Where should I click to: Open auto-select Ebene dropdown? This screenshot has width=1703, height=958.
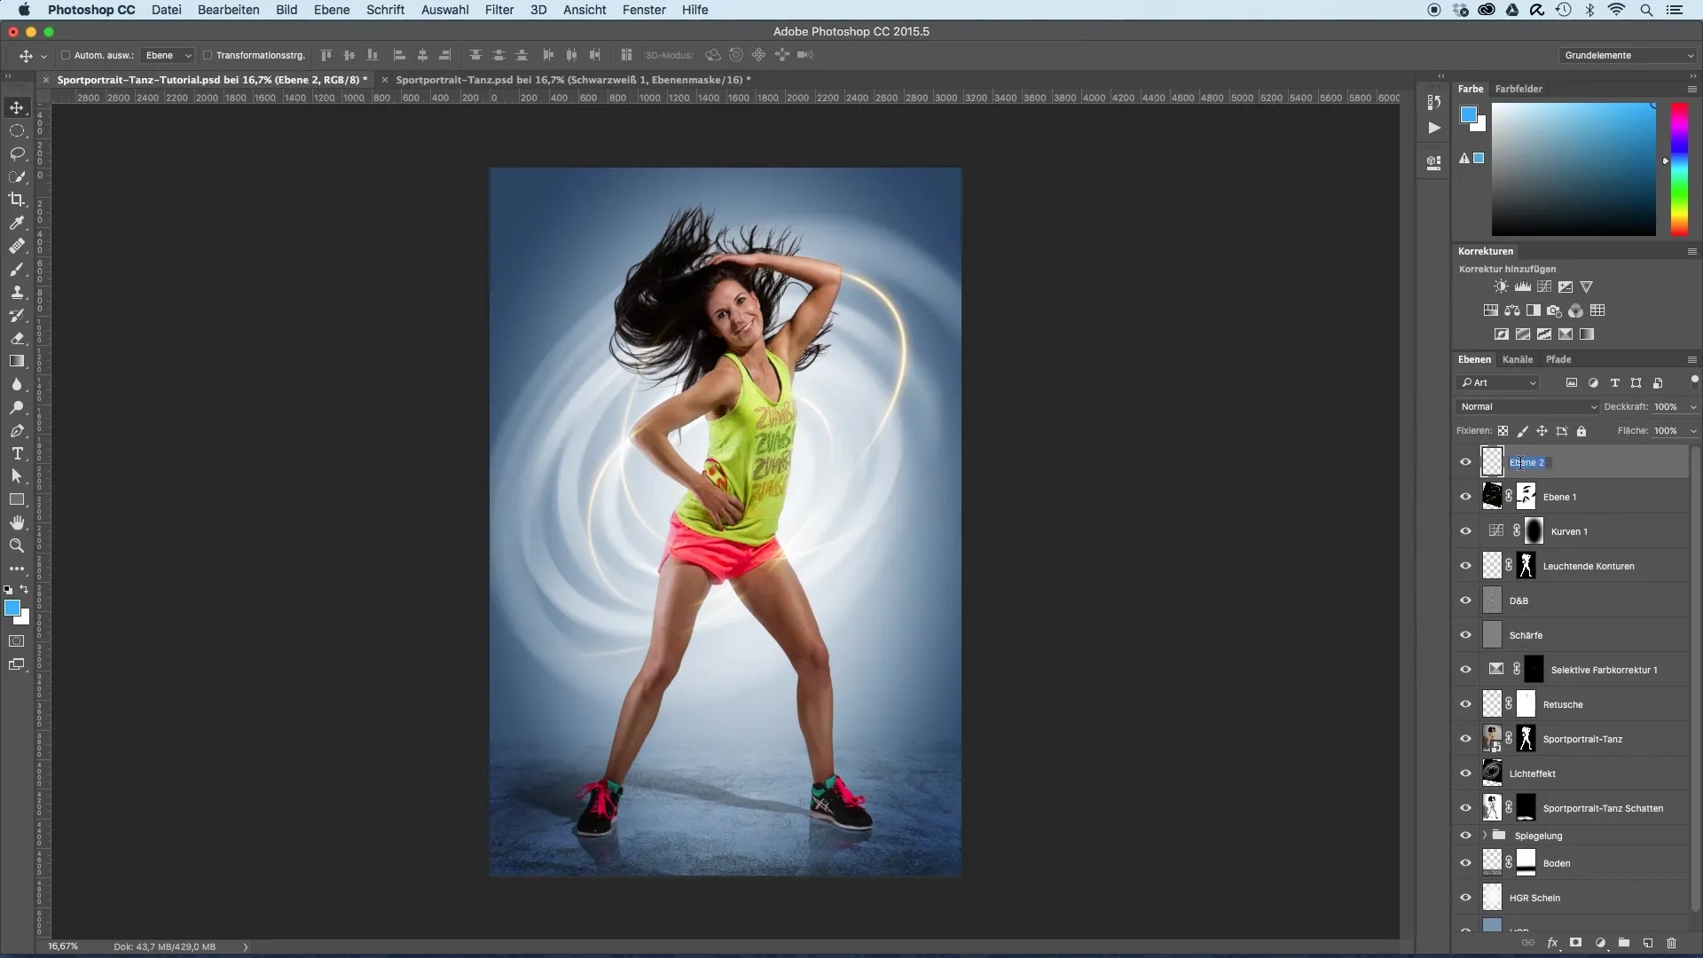[x=169, y=55]
